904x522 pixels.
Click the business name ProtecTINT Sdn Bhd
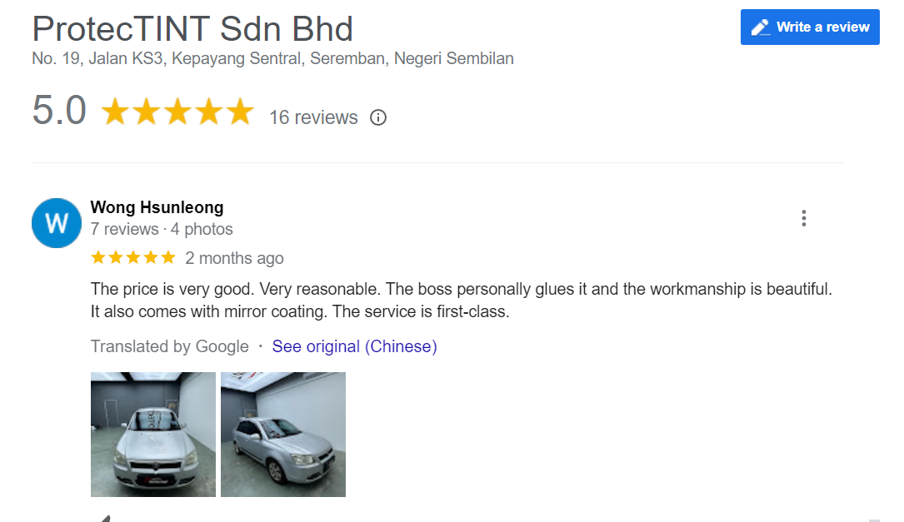coord(192,28)
